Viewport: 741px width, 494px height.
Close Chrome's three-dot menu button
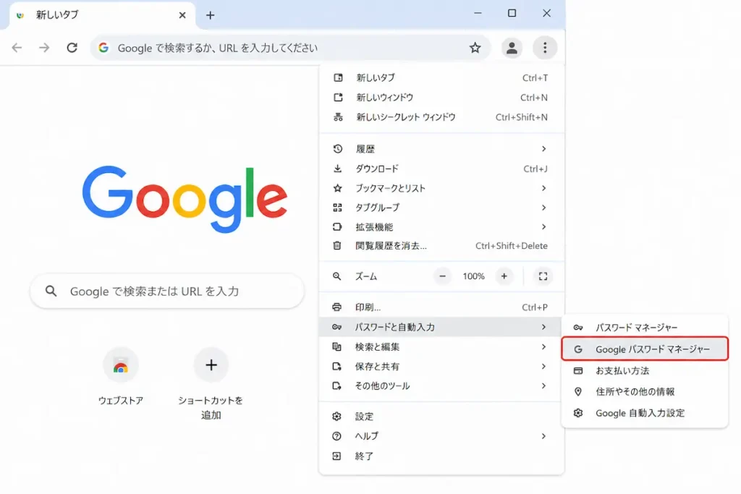(x=545, y=48)
